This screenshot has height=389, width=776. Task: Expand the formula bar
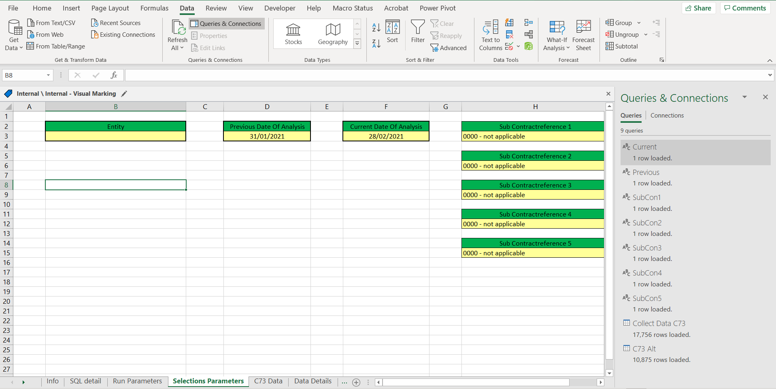coord(770,75)
